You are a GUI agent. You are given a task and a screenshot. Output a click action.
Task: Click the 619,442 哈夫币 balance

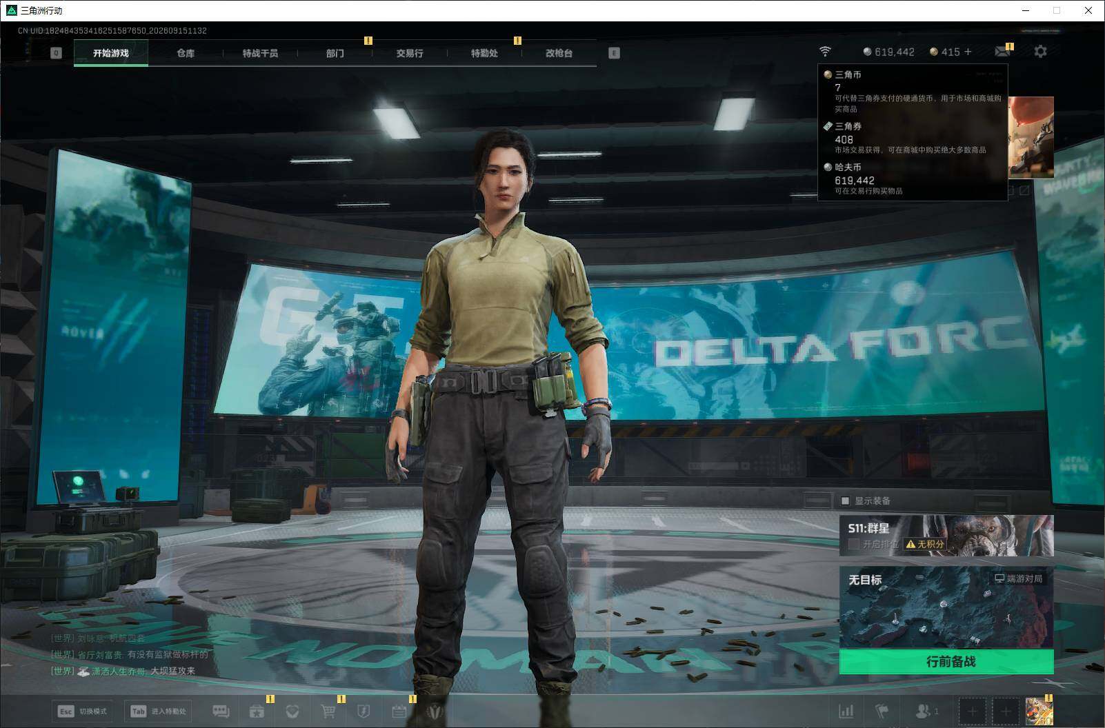889,52
